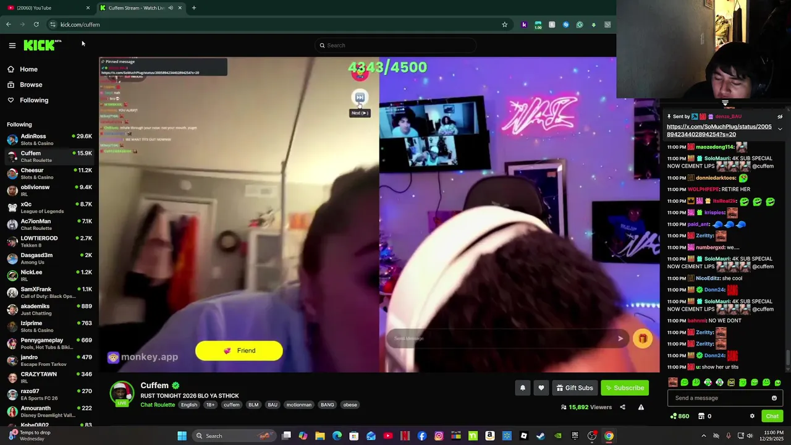Screen dimensions: 791x445
Task: Follow channel with heart button
Action: point(541,388)
